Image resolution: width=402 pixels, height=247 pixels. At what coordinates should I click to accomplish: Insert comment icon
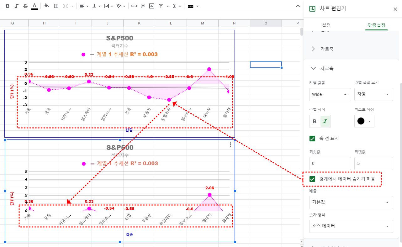(x=143, y=6)
